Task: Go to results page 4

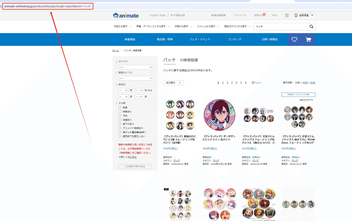Action: pos(246,83)
